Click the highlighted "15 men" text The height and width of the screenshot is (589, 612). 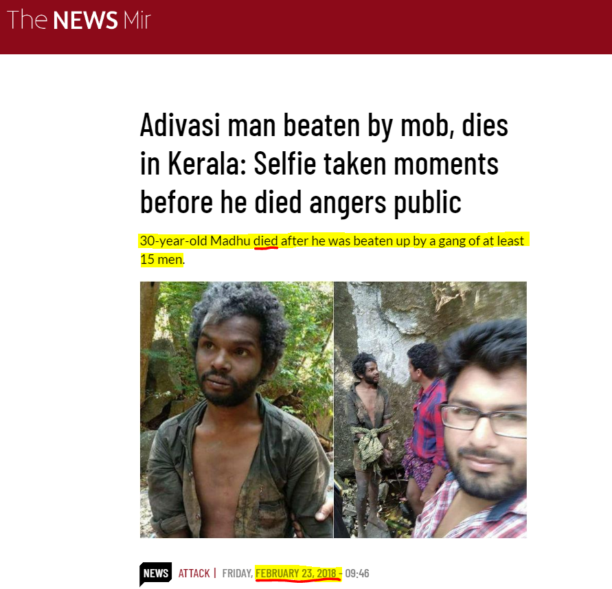click(161, 259)
